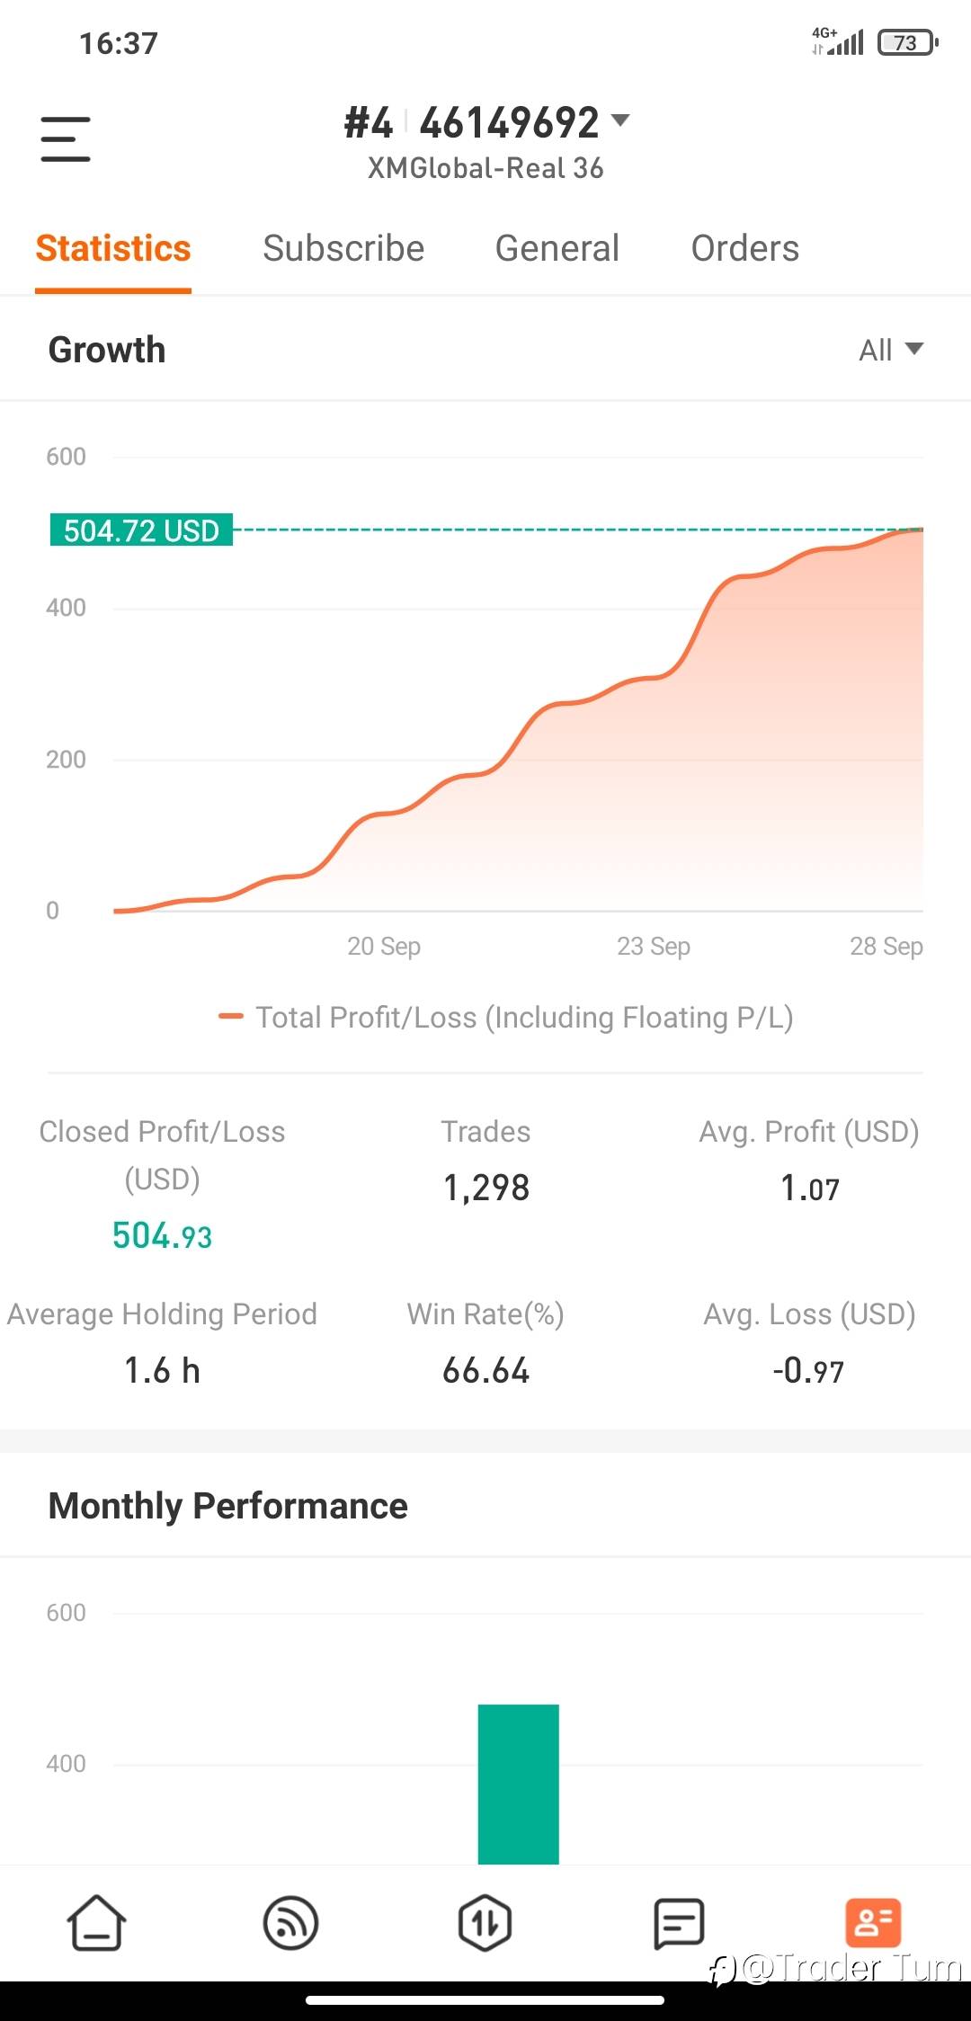Open the Growth period 'All' dropdown
Viewport: 971px width, 2021px height.
(891, 350)
